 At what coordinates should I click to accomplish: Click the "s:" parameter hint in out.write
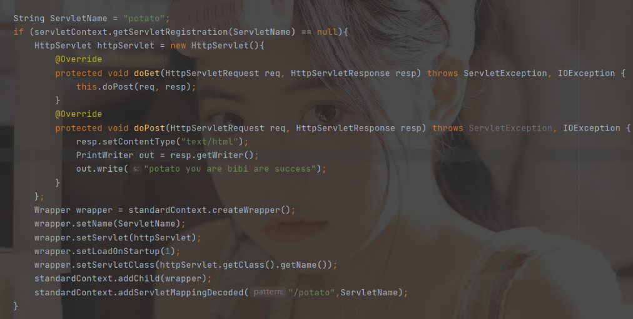[x=136, y=169]
